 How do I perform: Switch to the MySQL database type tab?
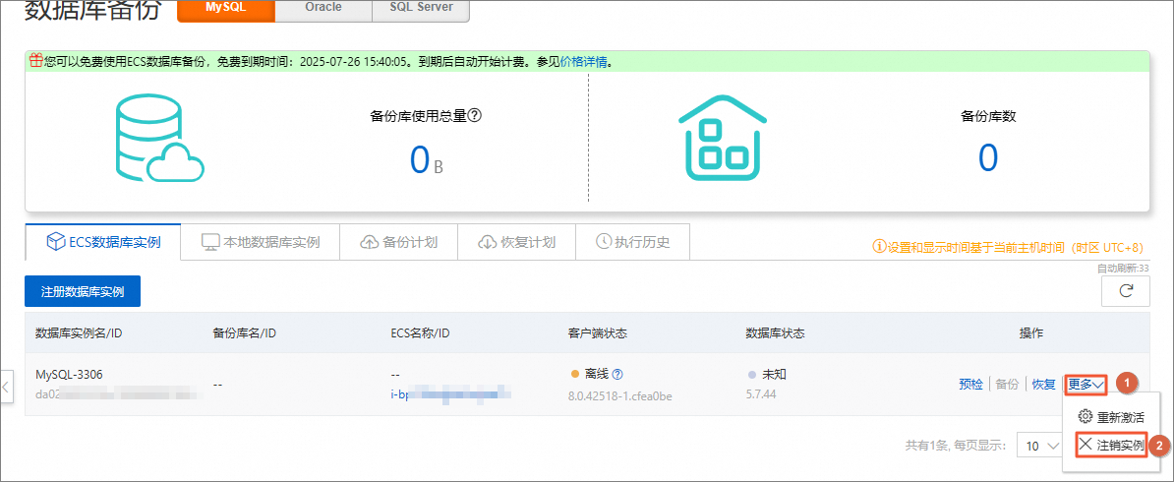226,8
